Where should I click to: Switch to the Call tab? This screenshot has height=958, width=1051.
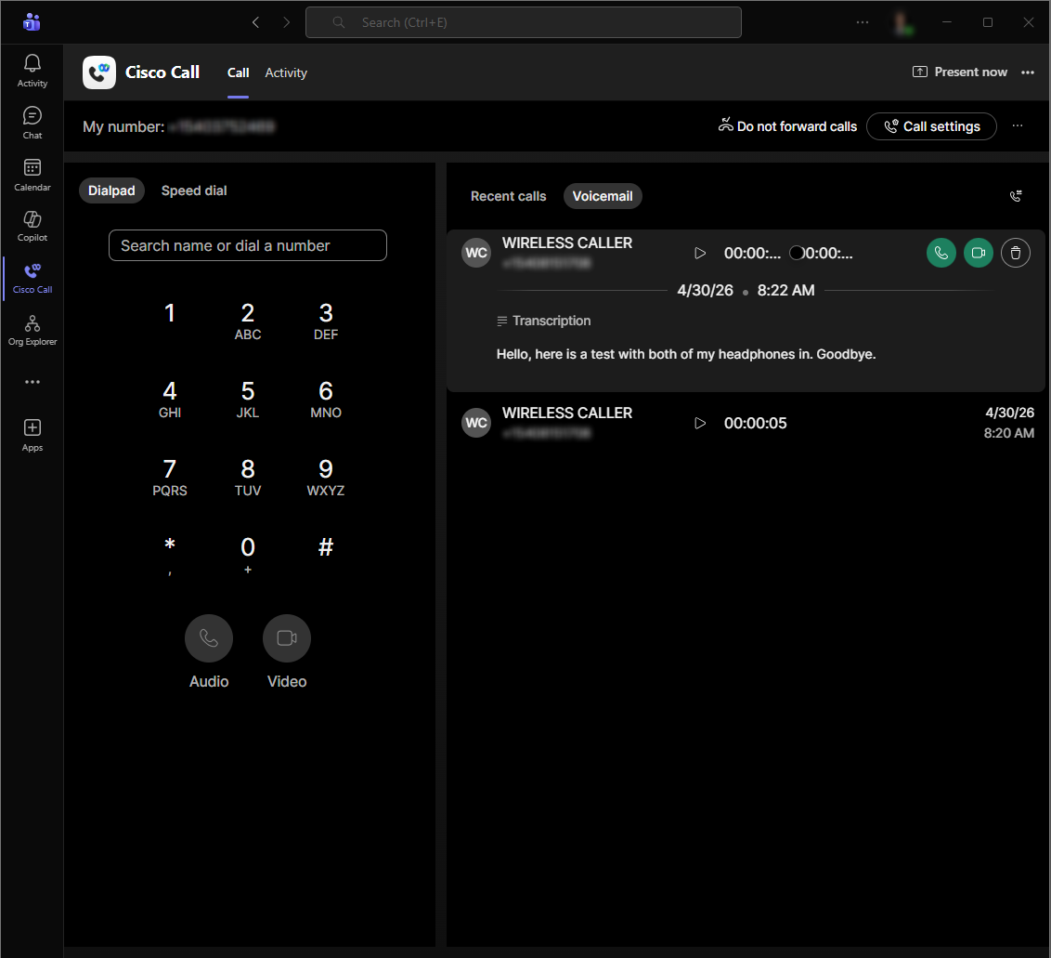click(238, 72)
